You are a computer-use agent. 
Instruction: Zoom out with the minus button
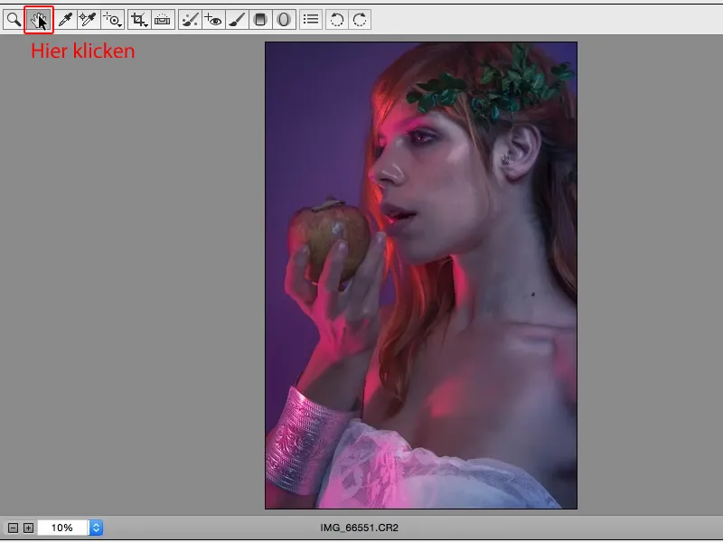[x=14, y=528]
